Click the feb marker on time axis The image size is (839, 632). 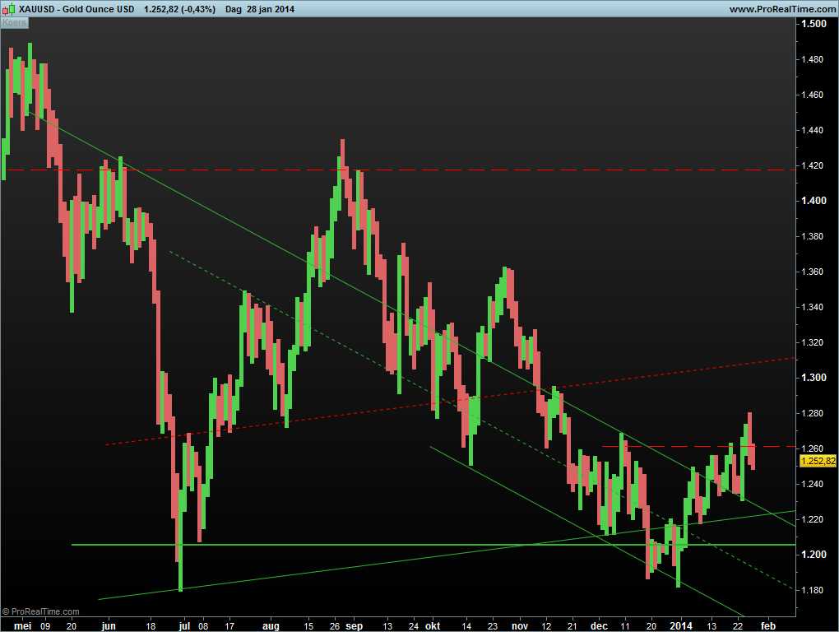coord(768,625)
